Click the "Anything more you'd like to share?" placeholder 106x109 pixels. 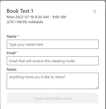point(37,77)
